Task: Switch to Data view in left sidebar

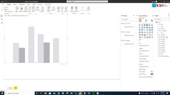Action: coord(2,19)
